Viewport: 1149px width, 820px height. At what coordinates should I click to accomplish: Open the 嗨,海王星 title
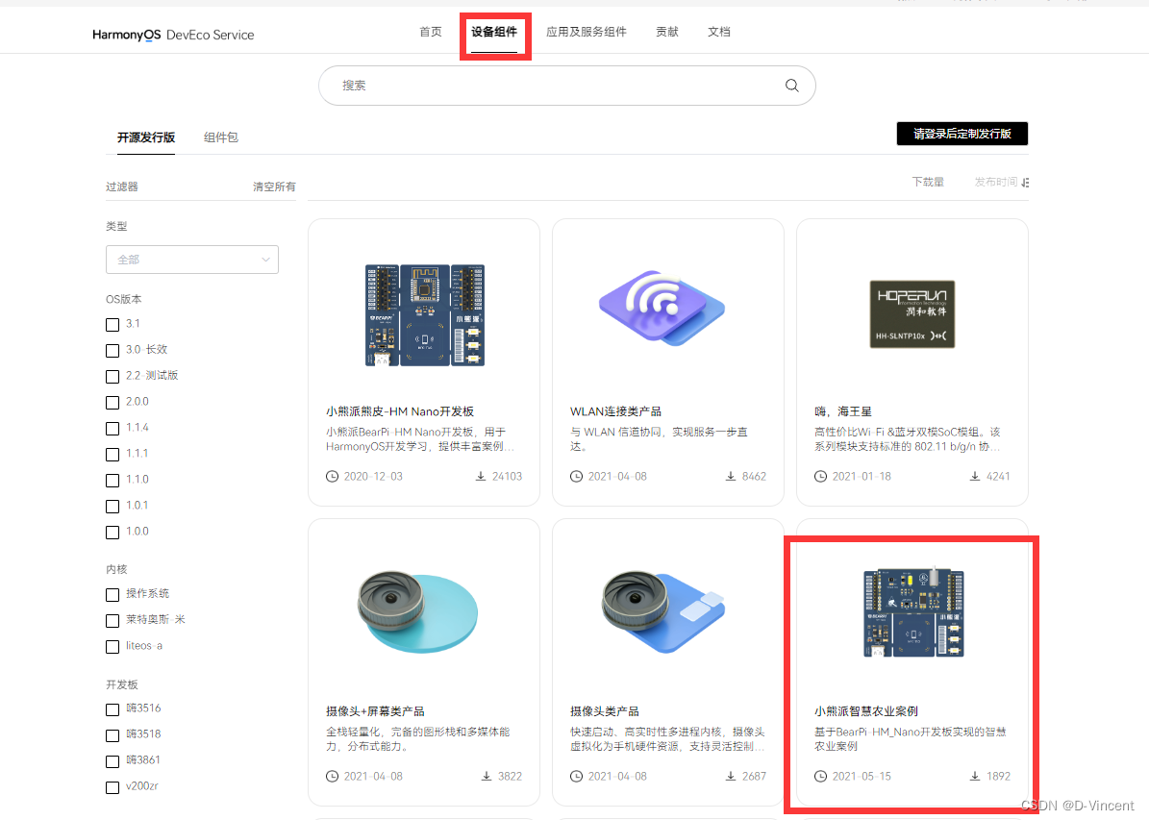[x=842, y=411]
